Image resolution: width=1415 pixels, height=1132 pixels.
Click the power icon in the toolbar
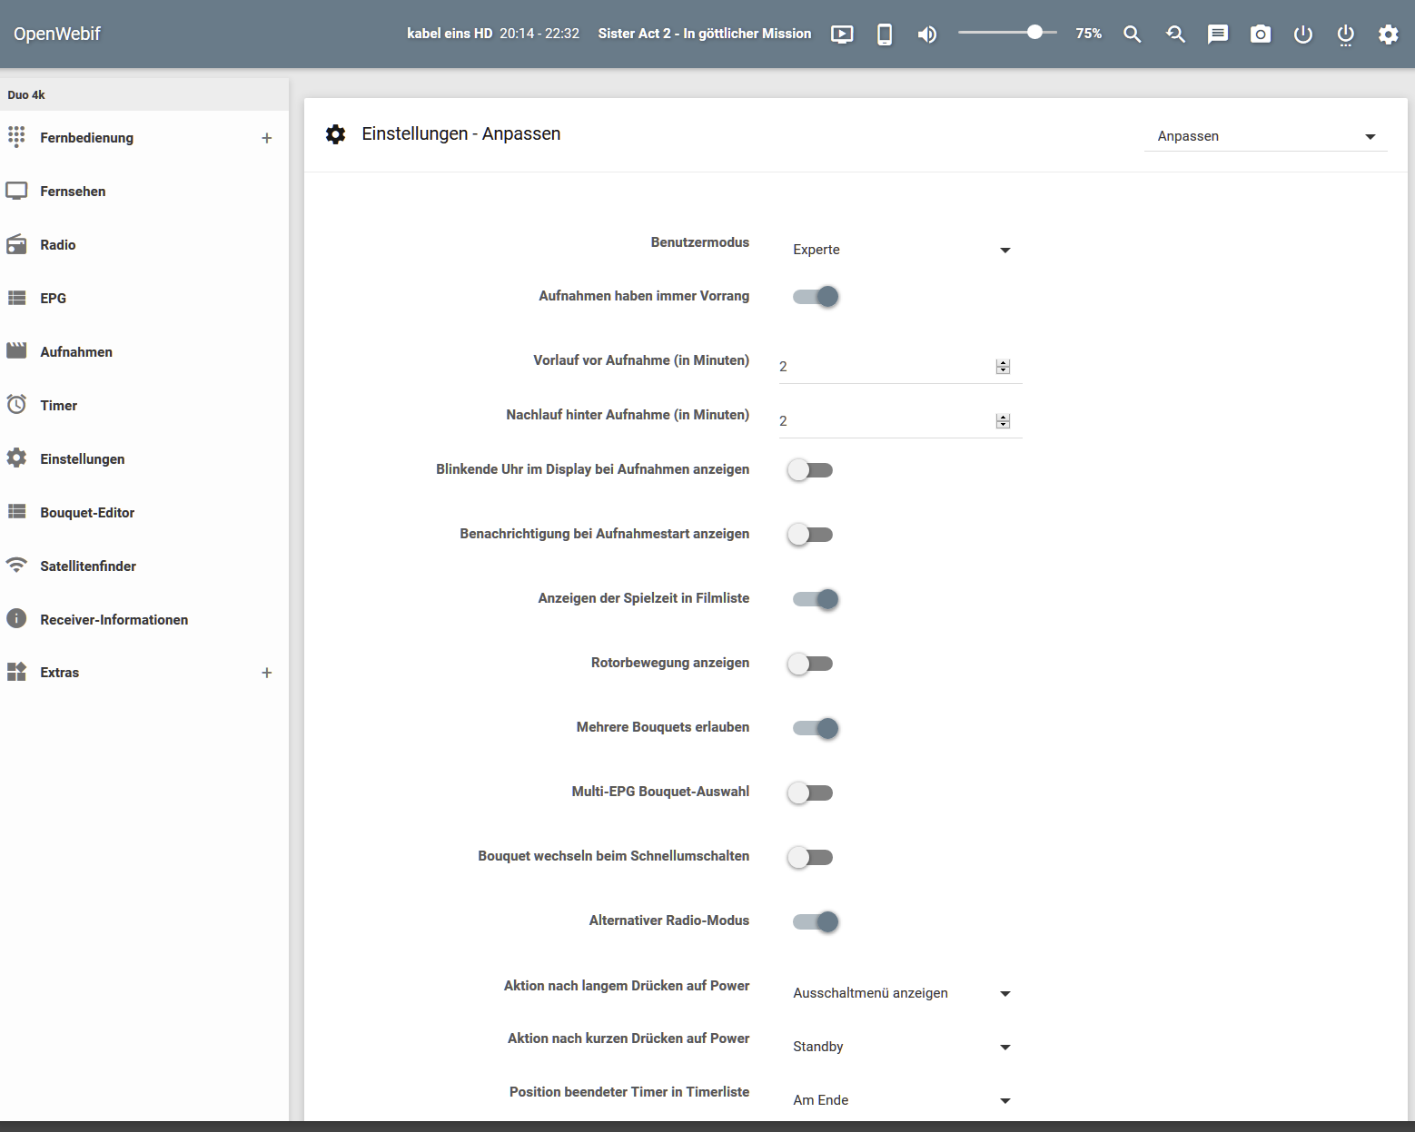click(x=1302, y=34)
